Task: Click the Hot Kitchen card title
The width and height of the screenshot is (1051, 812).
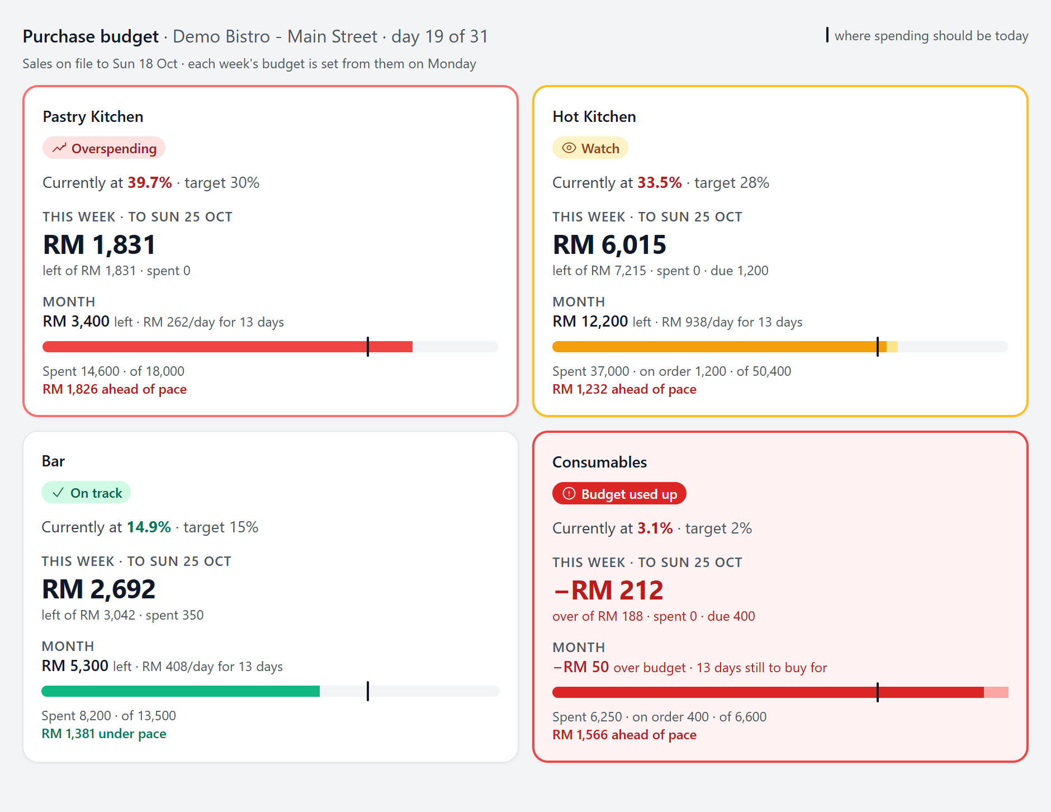Action: coord(594,116)
